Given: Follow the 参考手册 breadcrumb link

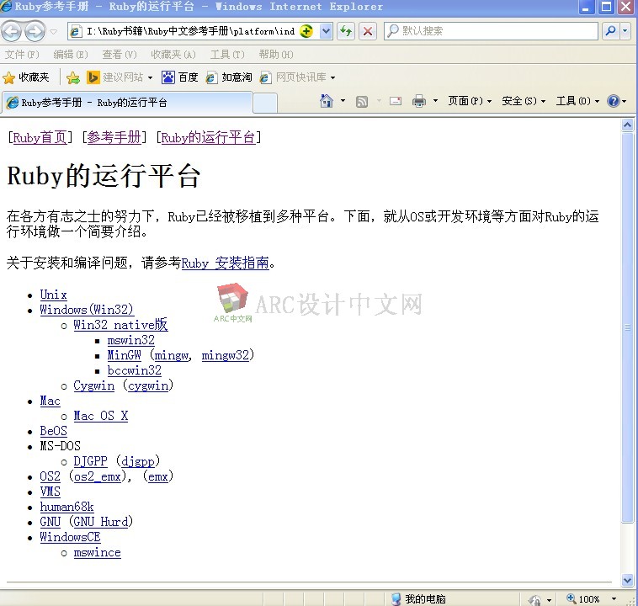Looking at the screenshot, I should pos(114,137).
